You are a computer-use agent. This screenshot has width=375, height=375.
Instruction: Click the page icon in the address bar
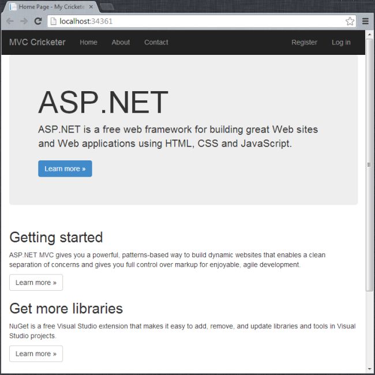click(x=53, y=21)
